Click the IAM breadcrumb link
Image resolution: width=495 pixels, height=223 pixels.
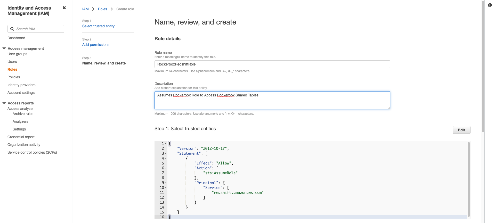coord(85,9)
